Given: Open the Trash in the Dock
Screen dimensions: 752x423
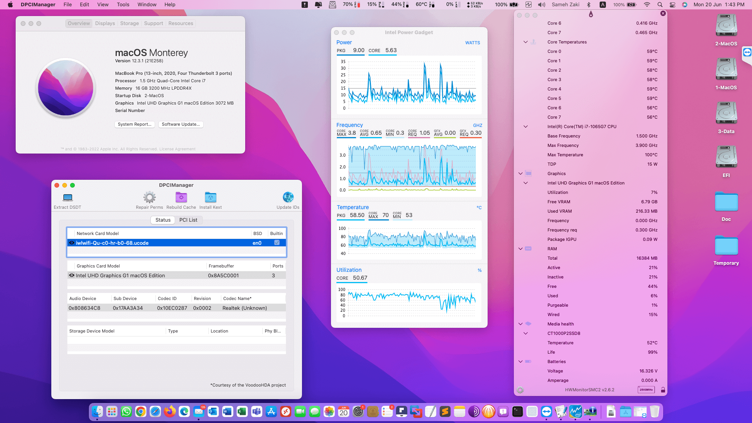Looking at the screenshot, I should pos(654,412).
